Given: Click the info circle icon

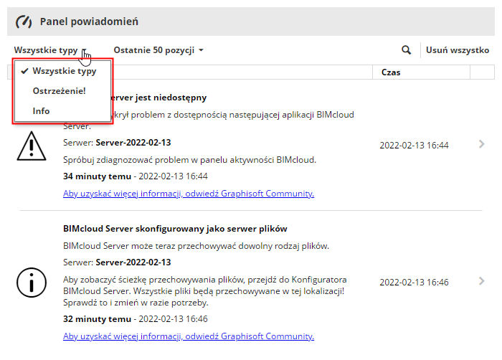Looking at the screenshot, I should [x=32, y=283].
